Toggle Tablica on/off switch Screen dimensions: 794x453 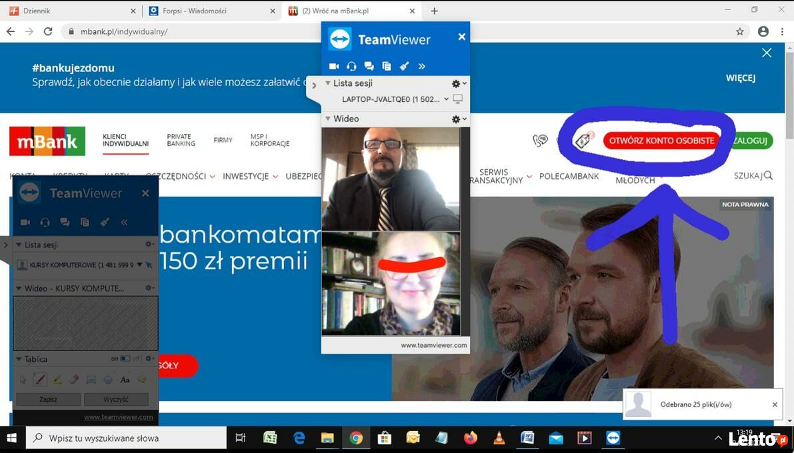pos(125,359)
